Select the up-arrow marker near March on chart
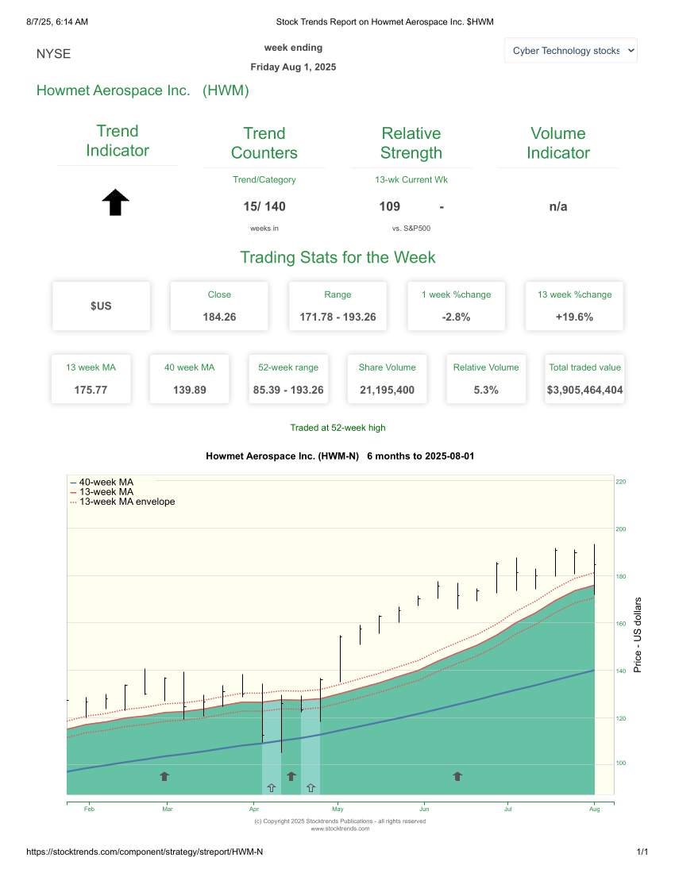 (x=164, y=776)
